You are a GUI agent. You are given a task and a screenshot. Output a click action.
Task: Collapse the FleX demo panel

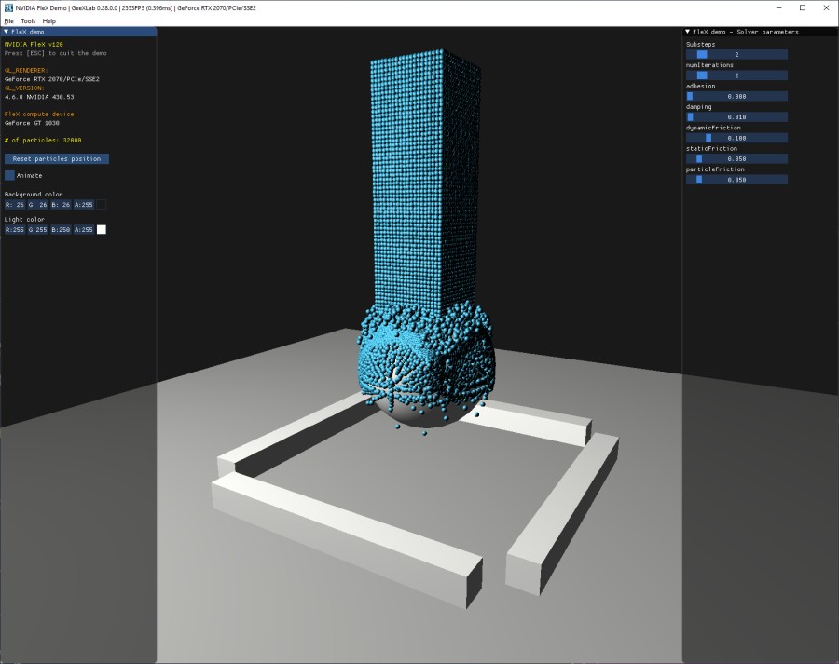click(6, 32)
